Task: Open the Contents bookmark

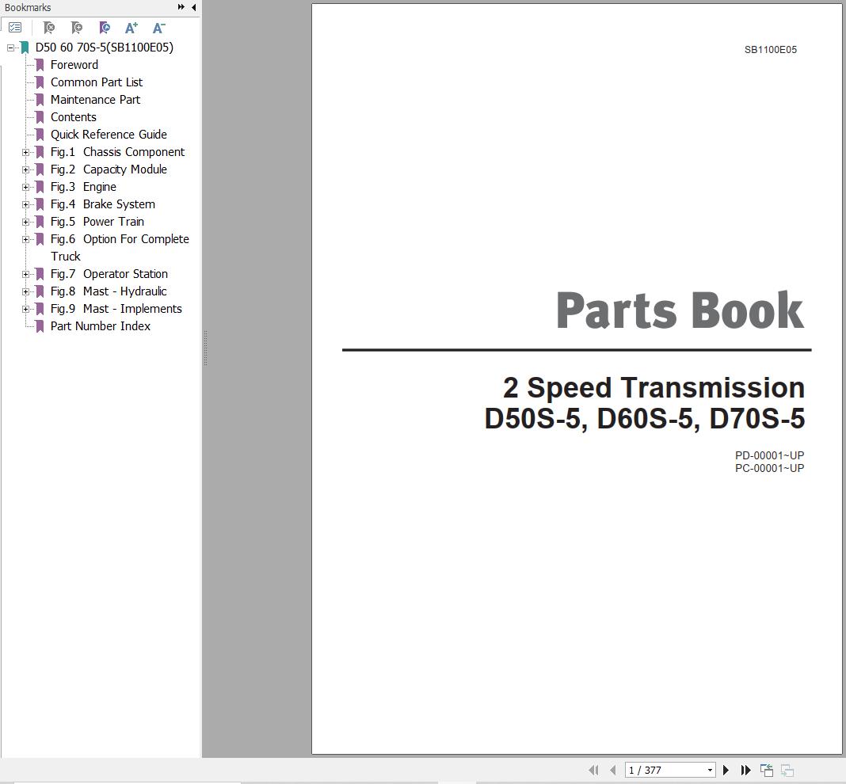Action: pyautogui.click(x=74, y=117)
